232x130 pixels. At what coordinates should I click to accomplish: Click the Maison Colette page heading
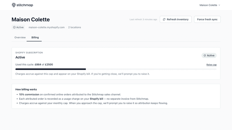click(x=31, y=20)
